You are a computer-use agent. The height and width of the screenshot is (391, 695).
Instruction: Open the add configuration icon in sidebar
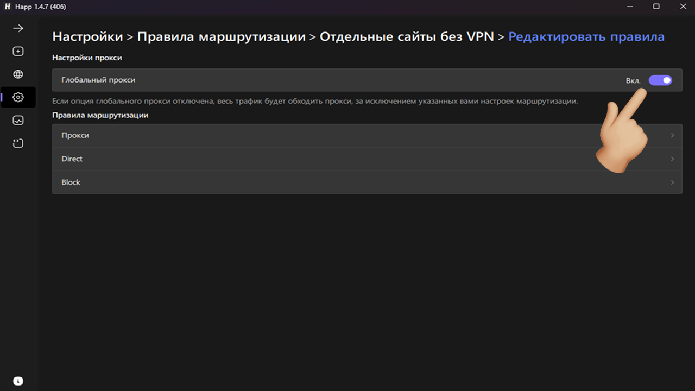pyautogui.click(x=18, y=51)
